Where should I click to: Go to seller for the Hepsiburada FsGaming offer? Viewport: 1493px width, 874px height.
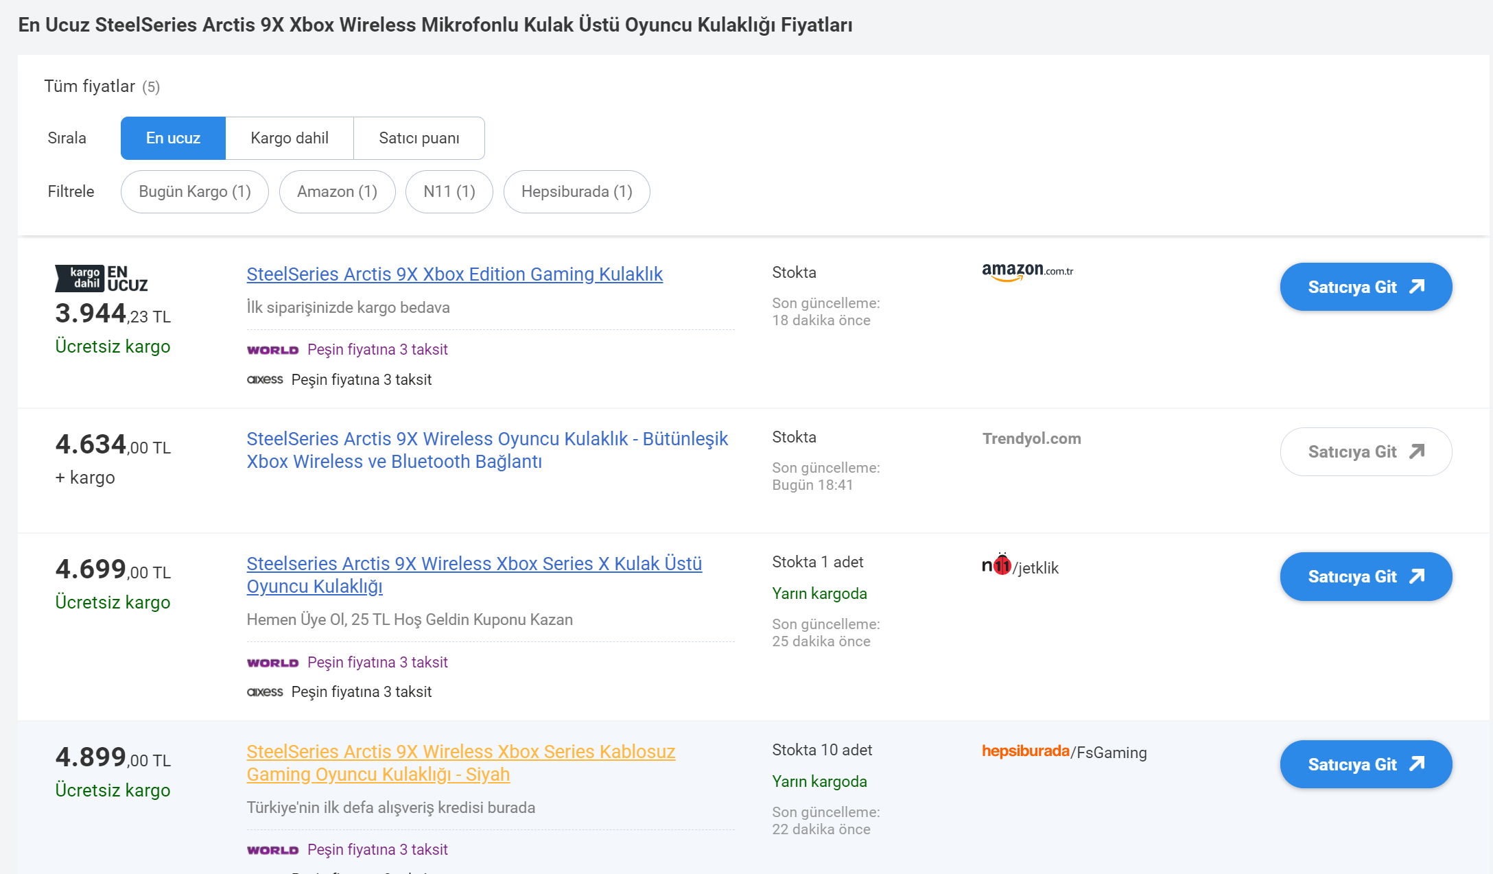1366,764
